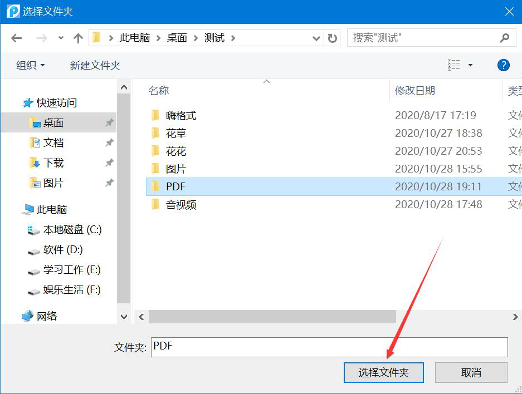Viewport: 522px width, 394px height.
Task: Sort by 名称 column header
Action: tap(159, 91)
